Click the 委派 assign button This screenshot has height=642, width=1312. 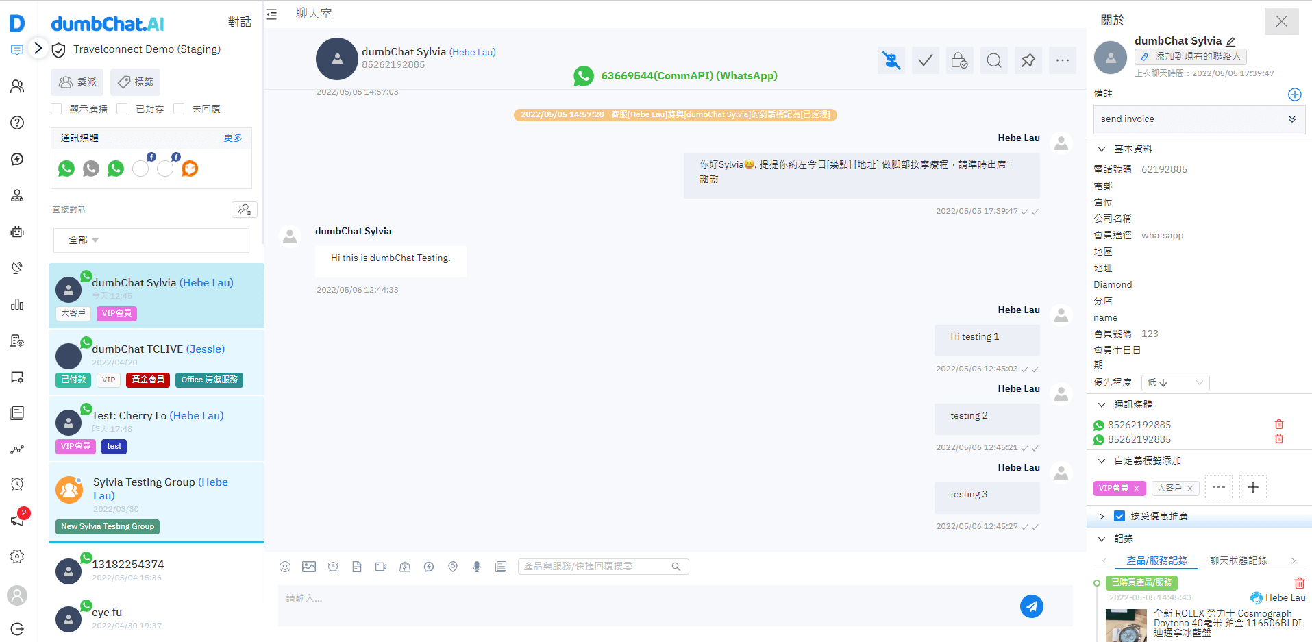pyautogui.click(x=77, y=82)
